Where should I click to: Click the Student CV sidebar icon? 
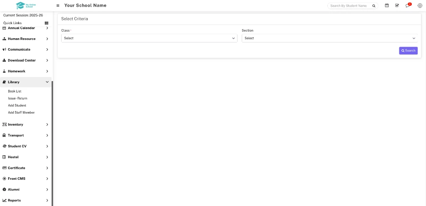[x=4, y=146]
